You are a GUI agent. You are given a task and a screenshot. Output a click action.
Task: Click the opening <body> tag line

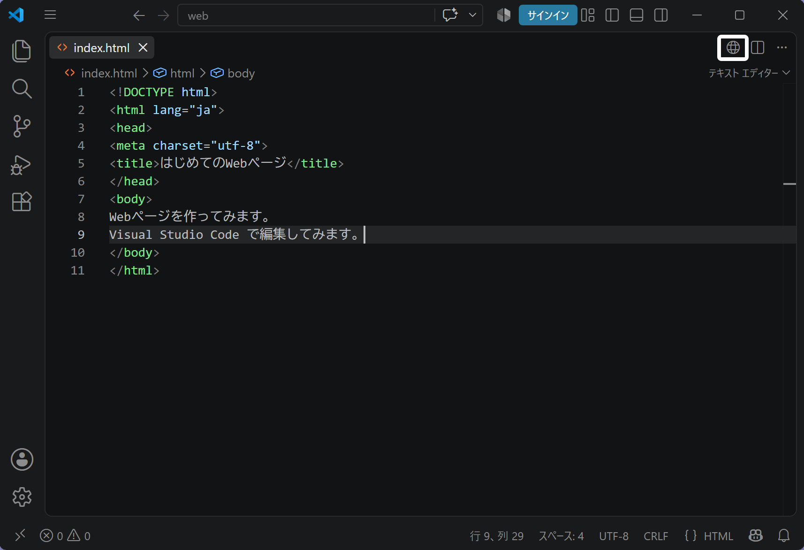coord(130,199)
